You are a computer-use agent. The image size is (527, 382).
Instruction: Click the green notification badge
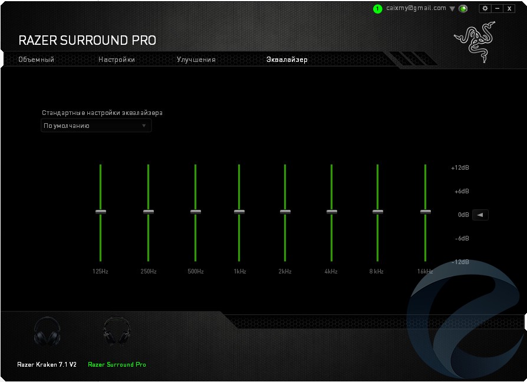tap(377, 9)
